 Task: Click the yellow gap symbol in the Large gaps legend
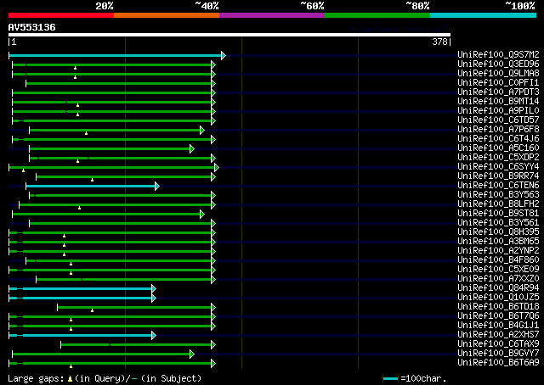pyautogui.click(x=70, y=379)
